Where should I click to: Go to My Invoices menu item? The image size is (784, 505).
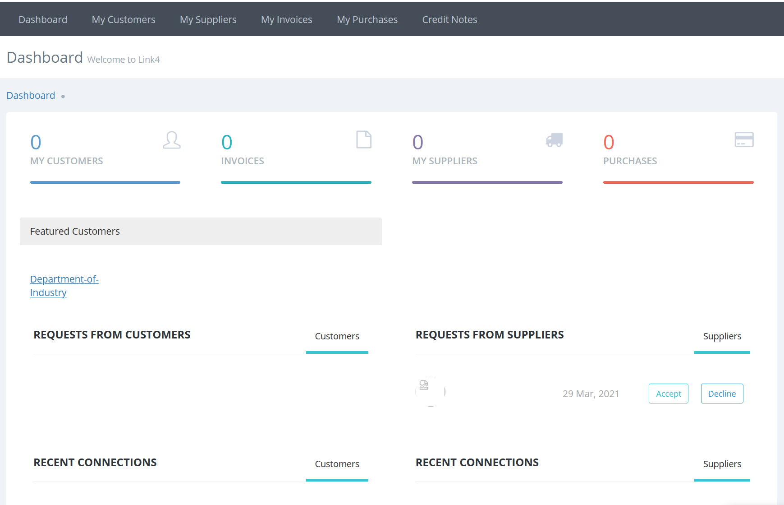pyautogui.click(x=287, y=19)
